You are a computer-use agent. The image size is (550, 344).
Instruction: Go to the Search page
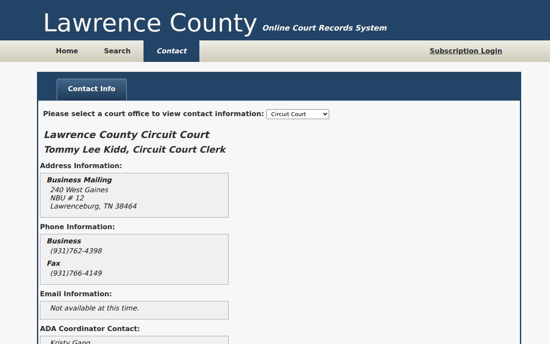[x=117, y=51]
